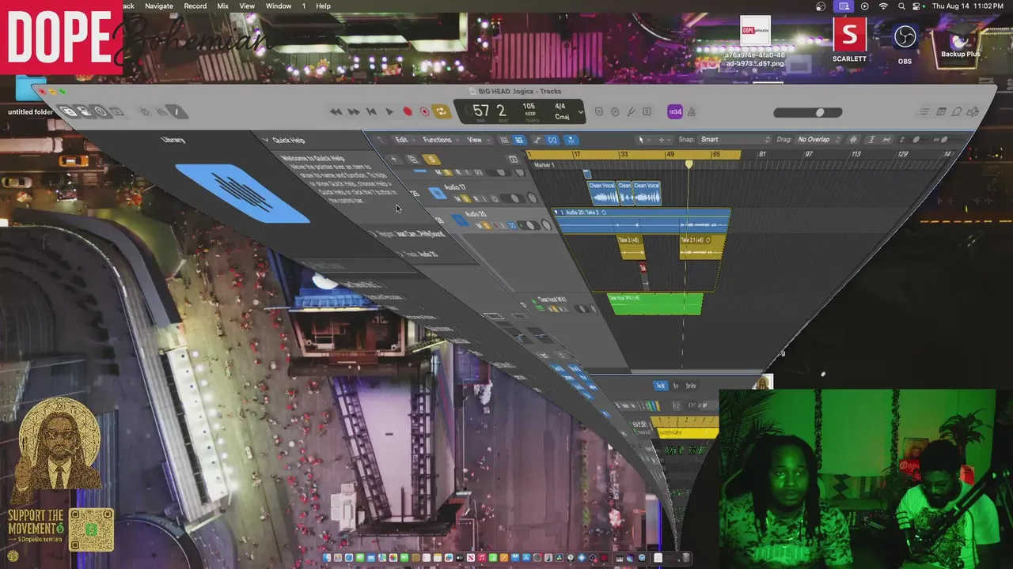Open the Window menu in menu bar
The height and width of the screenshot is (569, 1013).
278,6
